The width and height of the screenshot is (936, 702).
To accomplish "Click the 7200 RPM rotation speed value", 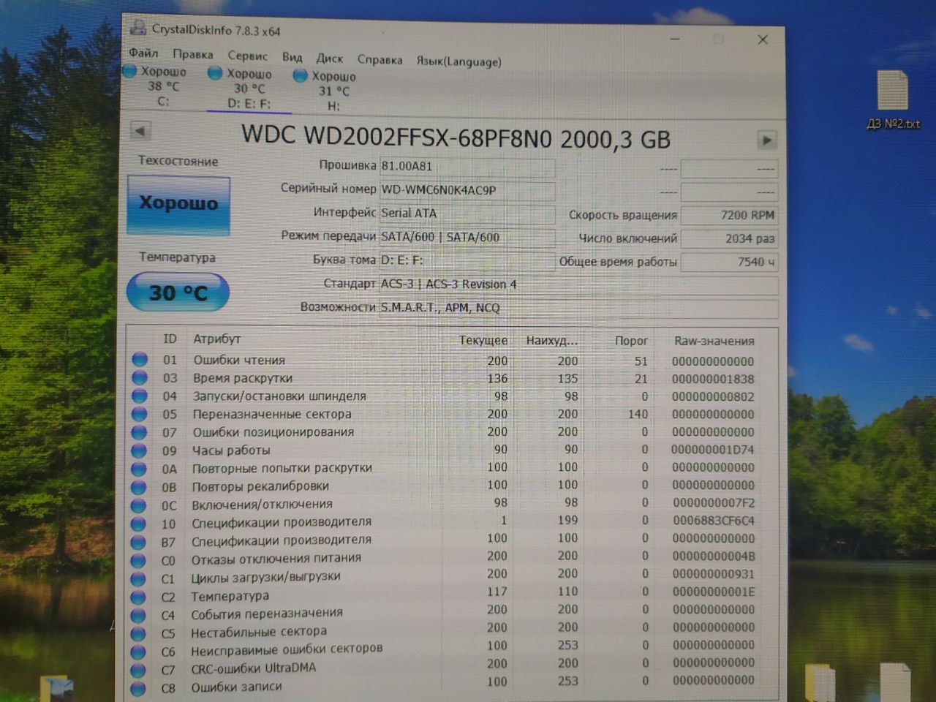I will (x=729, y=215).
